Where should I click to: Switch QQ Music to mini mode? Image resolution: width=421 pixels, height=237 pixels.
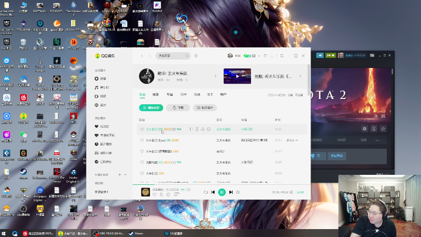[x=282, y=56]
